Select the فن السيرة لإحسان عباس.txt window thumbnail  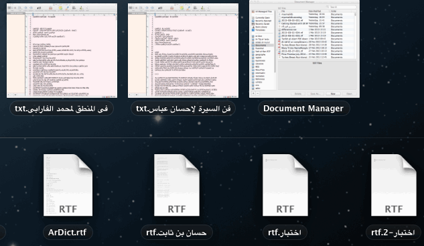click(x=183, y=50)
